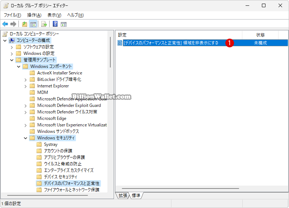Click the ローカル コンピューター ポリシー root icon
The height and width of the screenshot is (208, 289).
pyautogui.click(x=5, y=34)
